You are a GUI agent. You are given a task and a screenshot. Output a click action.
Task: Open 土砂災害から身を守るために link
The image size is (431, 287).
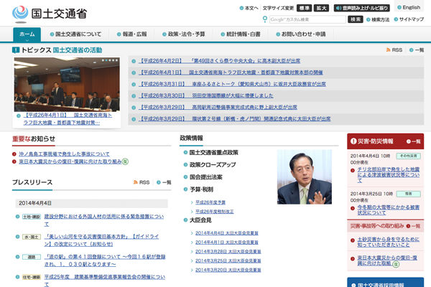388,242
